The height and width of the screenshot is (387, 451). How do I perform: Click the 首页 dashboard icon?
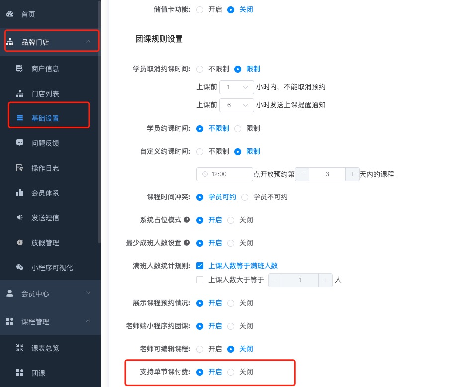pyautogui.click(x=10, y=14)
